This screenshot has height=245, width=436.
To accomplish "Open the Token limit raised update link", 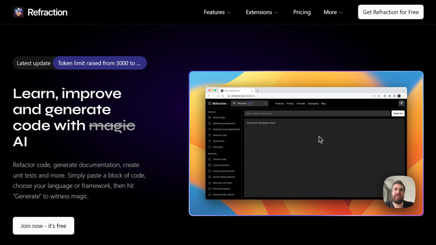I will 99,63.
